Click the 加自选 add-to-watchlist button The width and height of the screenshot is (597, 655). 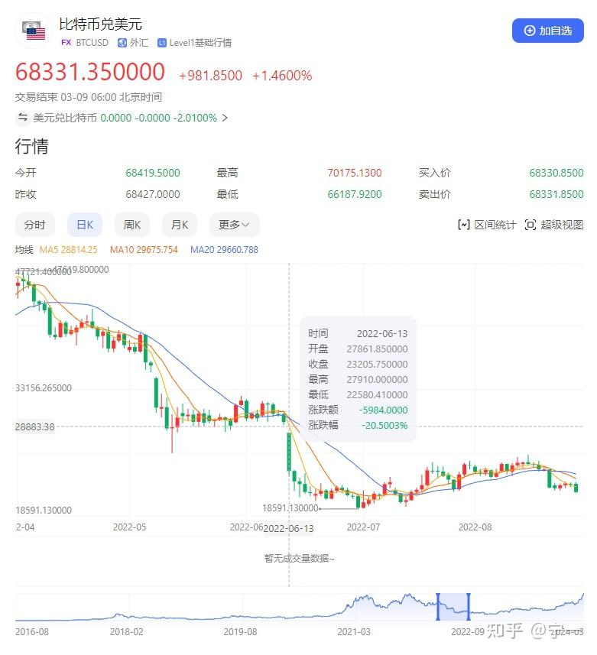[x=547, y=31]
